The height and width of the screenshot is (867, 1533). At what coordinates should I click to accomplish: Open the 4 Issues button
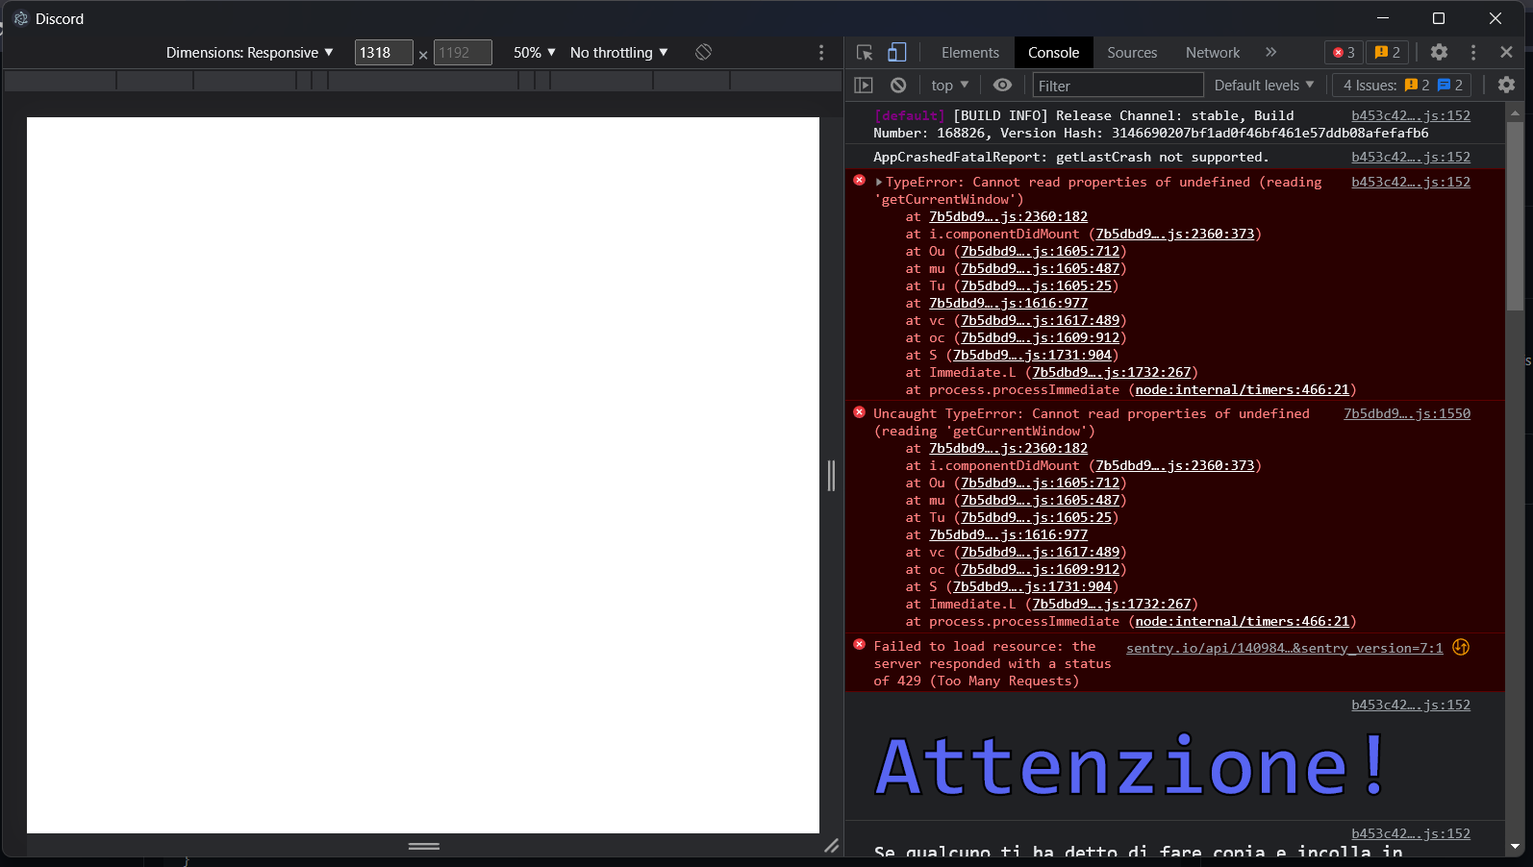click(1402, 86)
